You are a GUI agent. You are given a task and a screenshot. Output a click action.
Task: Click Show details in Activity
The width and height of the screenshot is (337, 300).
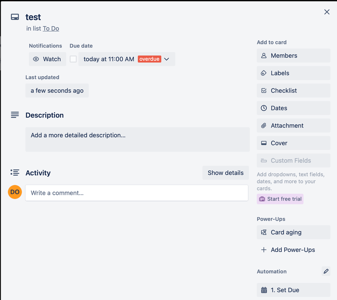[x=225, y=173]
